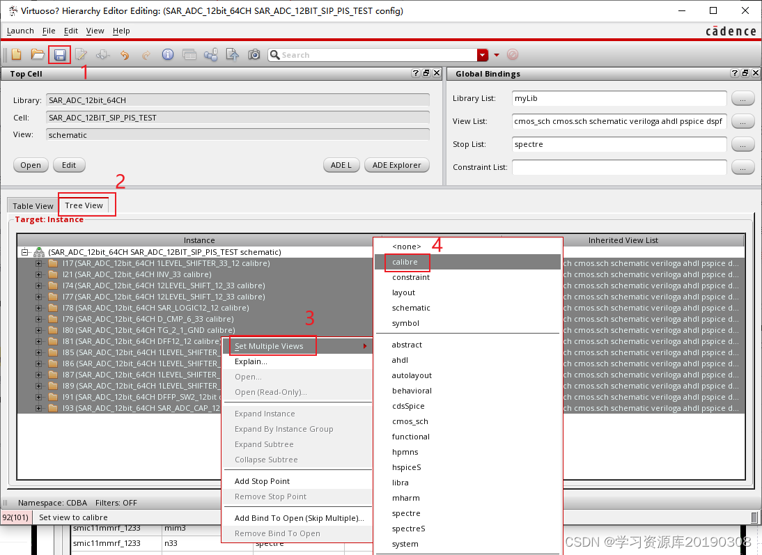
Task: Click the ADE Explorer button
Action: tap(396, 165)
